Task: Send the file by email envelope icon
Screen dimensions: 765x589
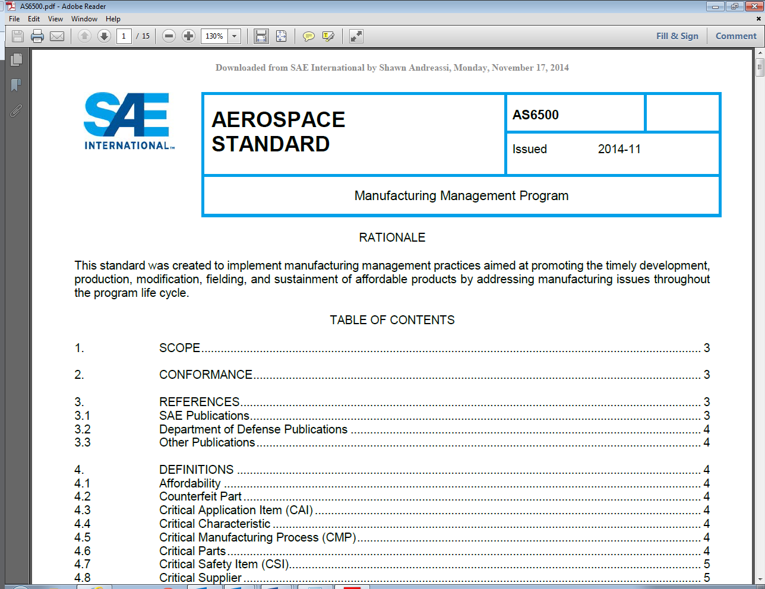Action: [x=57, y=36]
